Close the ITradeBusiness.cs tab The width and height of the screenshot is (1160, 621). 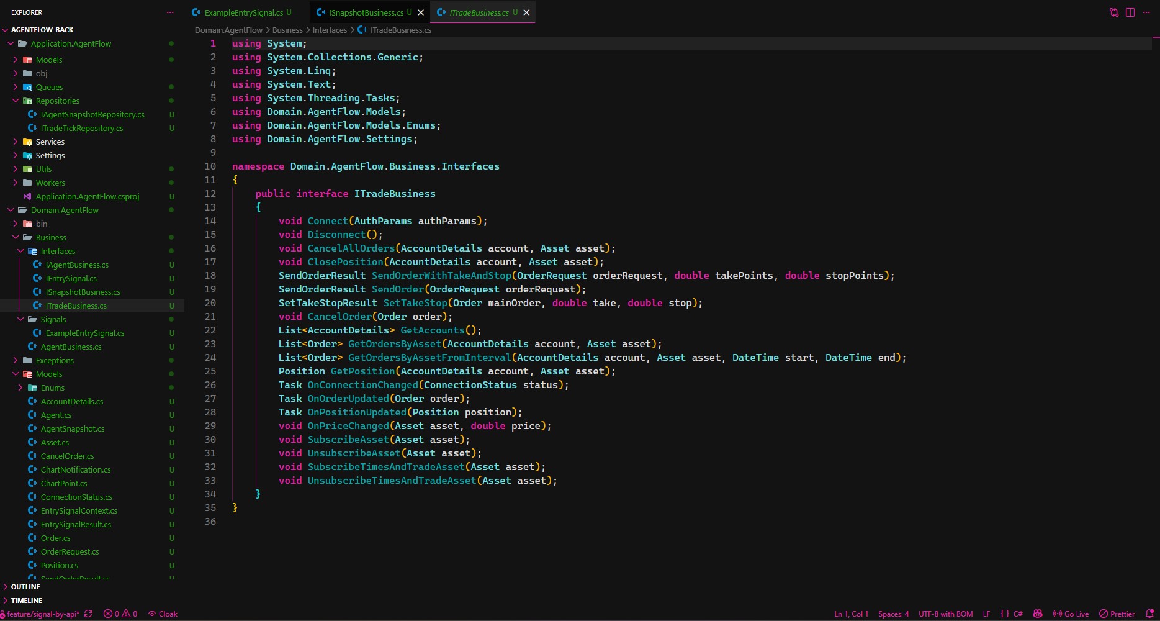526,12
